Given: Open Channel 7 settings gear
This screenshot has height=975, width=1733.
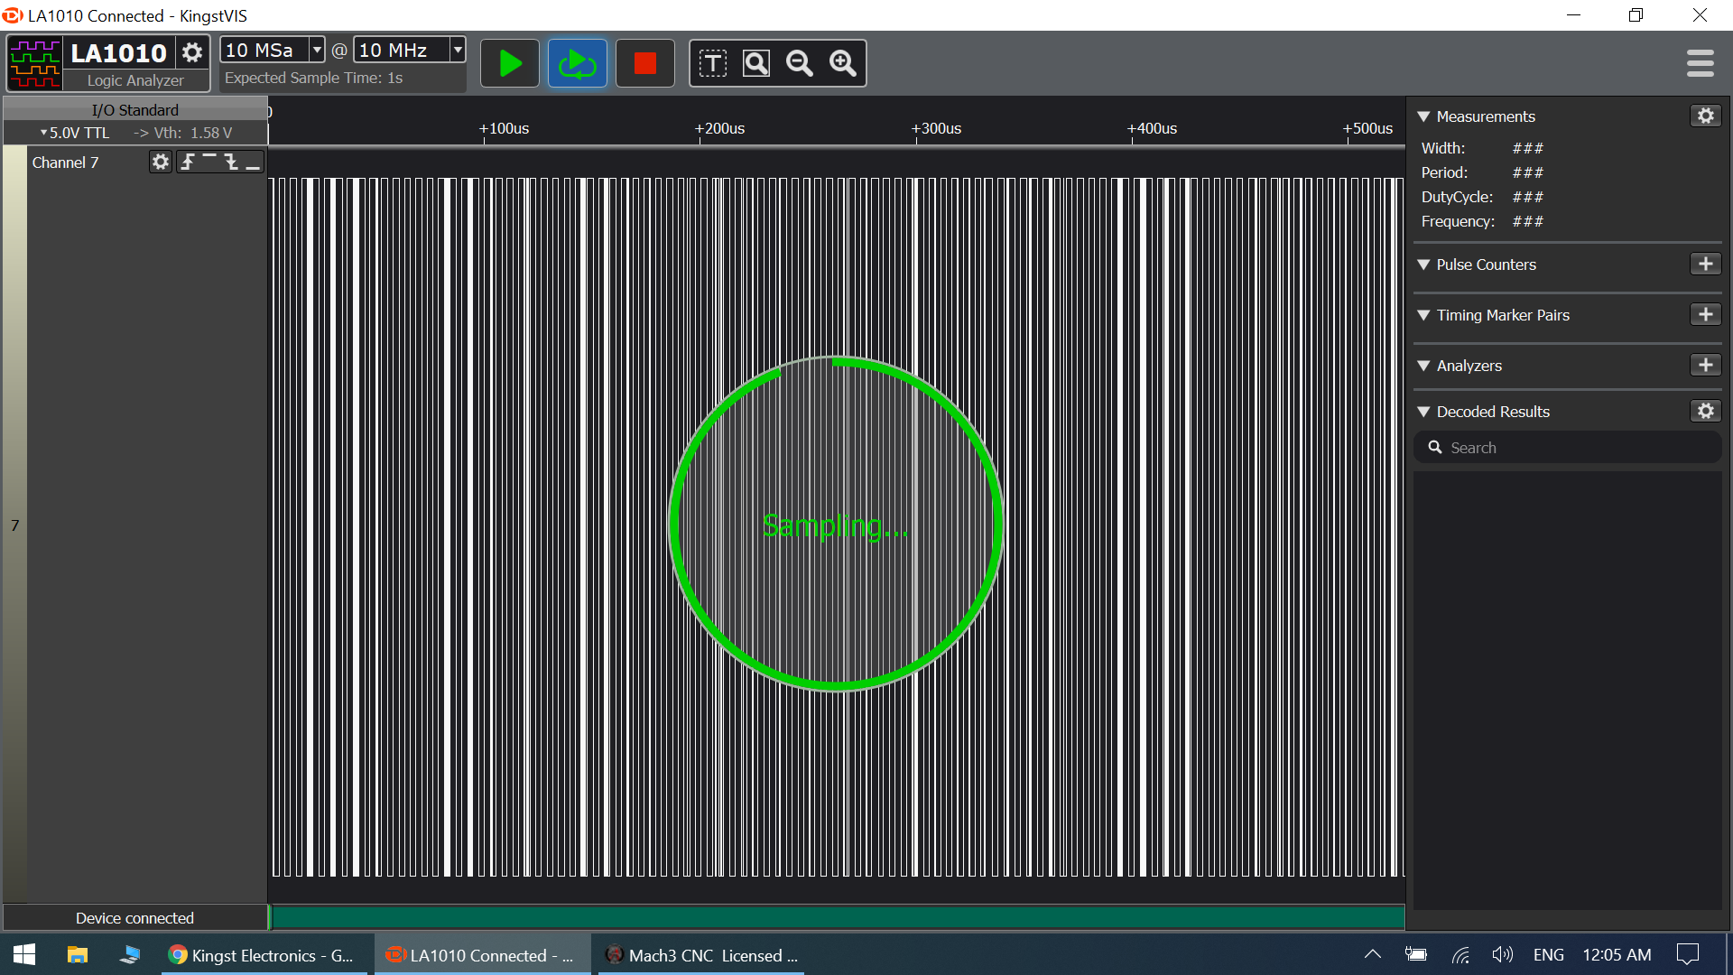Looking at the screenshot, I should tap(160, 162).
